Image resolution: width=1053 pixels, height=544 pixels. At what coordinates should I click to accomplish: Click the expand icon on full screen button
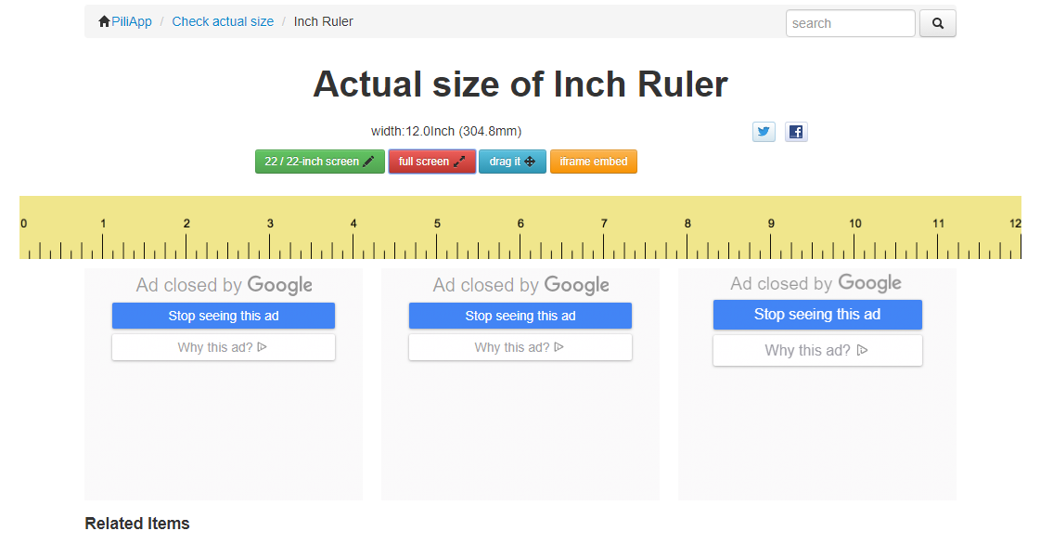click(x=457, y=161)
